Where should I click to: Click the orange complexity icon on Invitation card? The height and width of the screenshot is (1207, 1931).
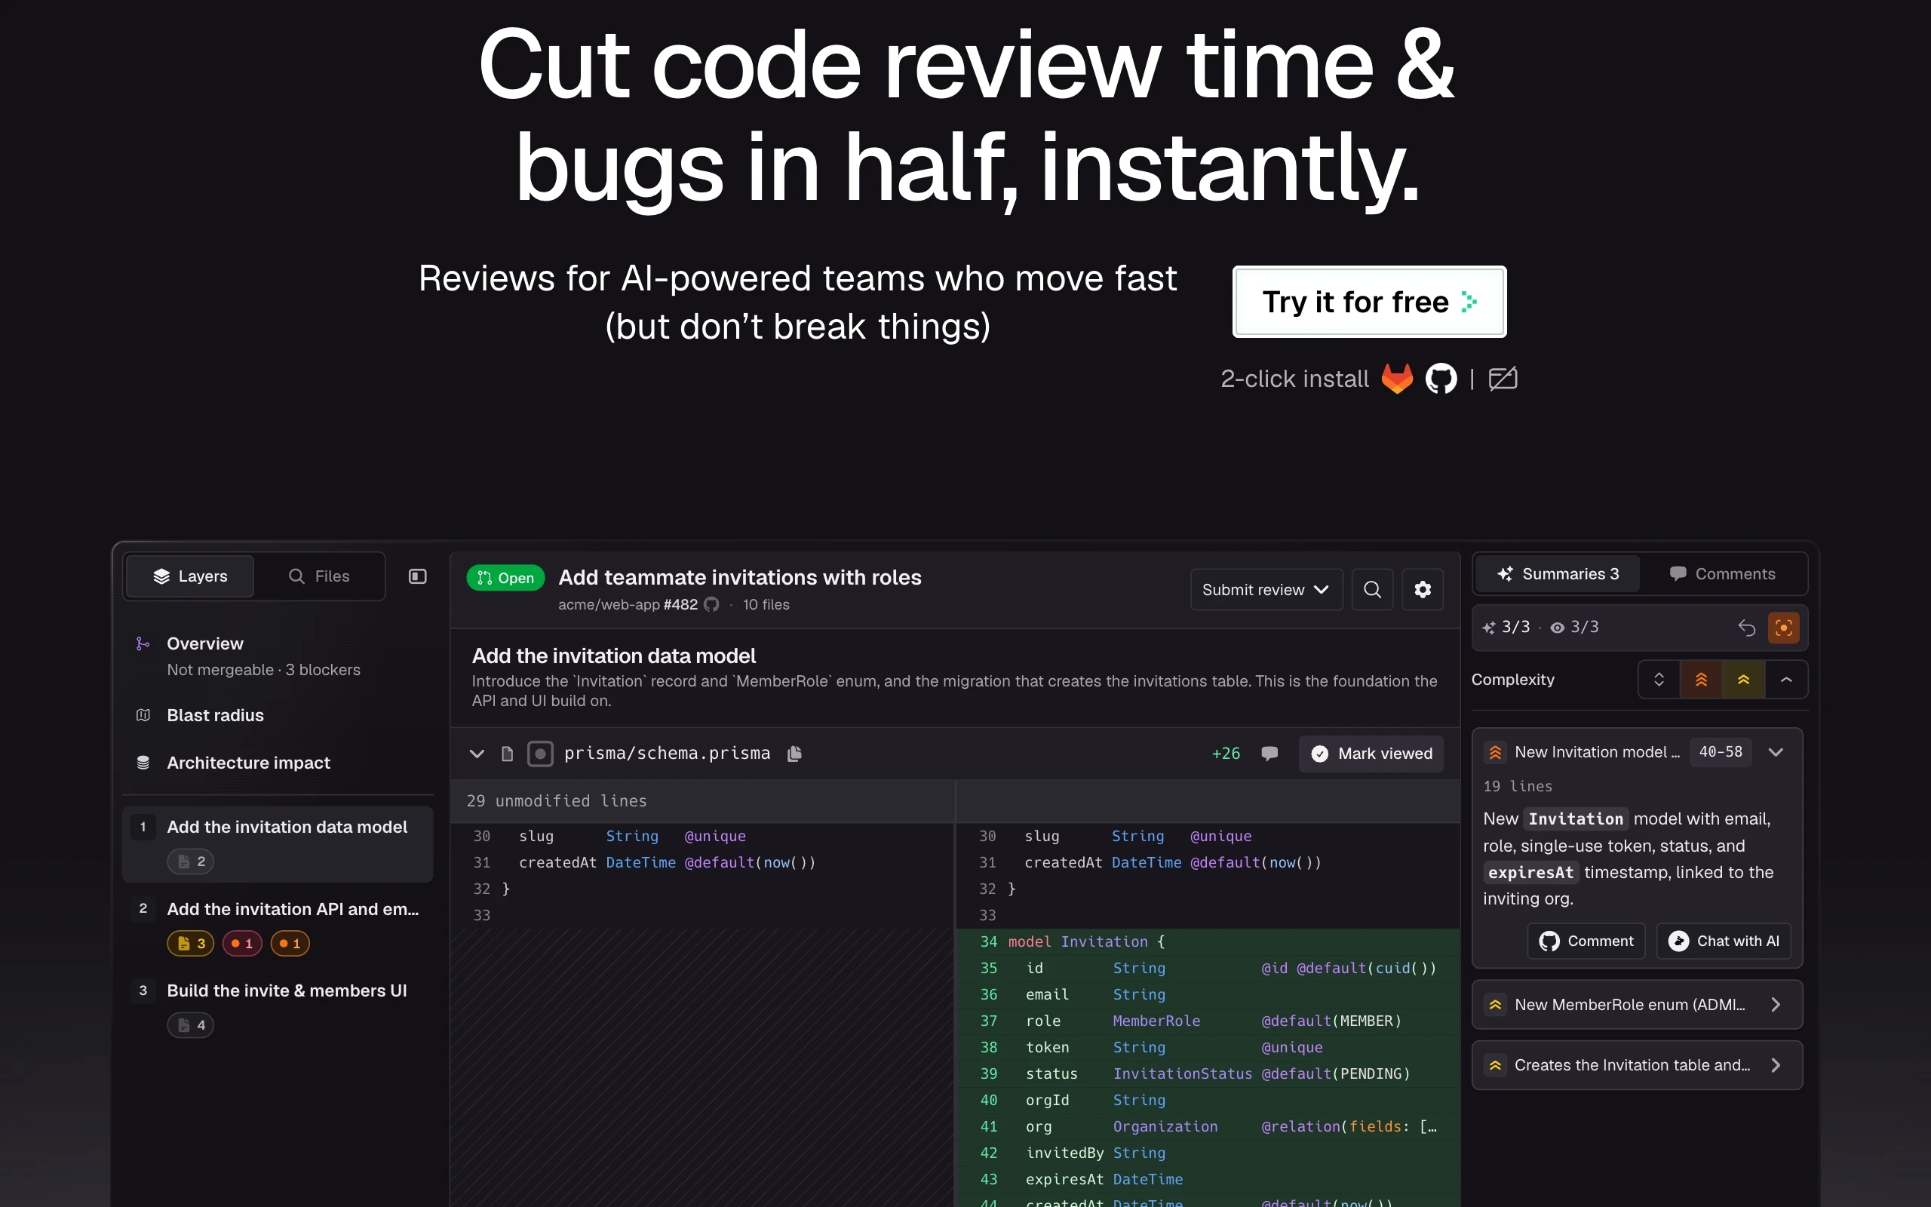(x=1495, y=752)
